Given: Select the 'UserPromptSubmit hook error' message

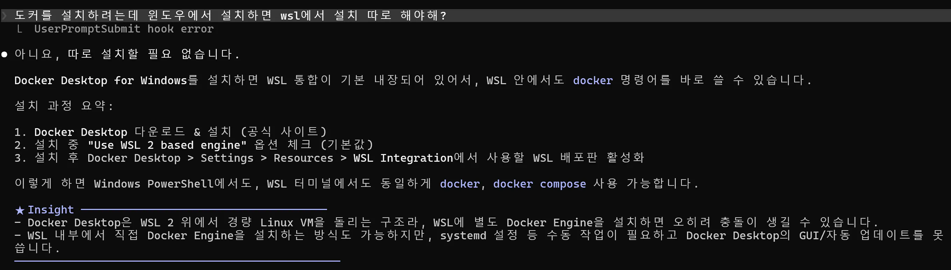Looking at the screenshot, I should point(124,29).
